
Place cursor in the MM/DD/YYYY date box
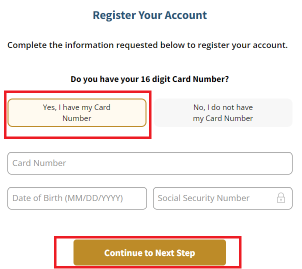tap(77, 198)
